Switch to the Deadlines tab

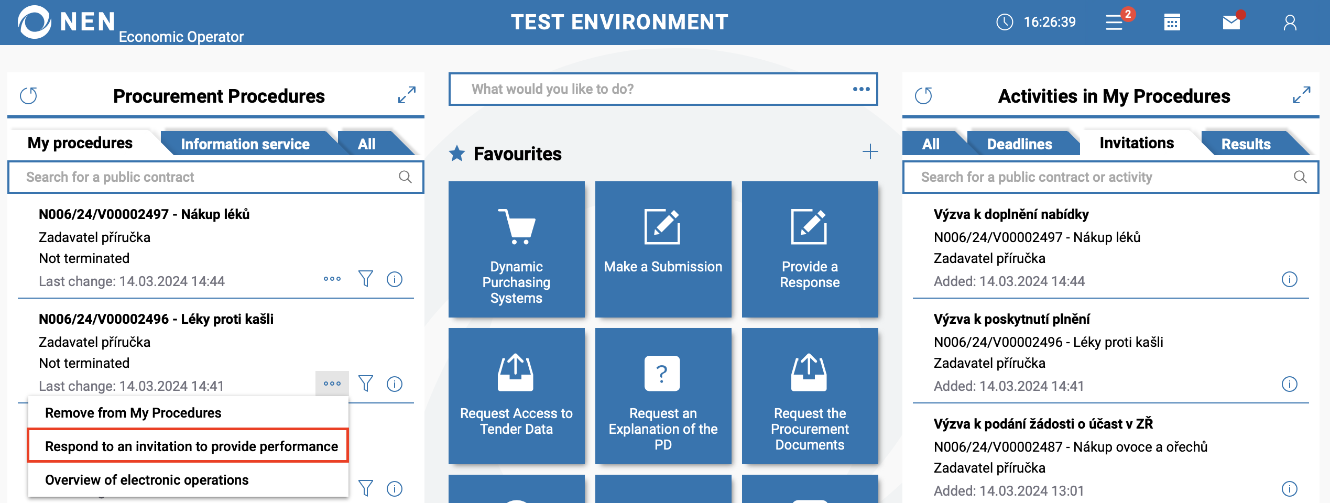click(1019, 144)
